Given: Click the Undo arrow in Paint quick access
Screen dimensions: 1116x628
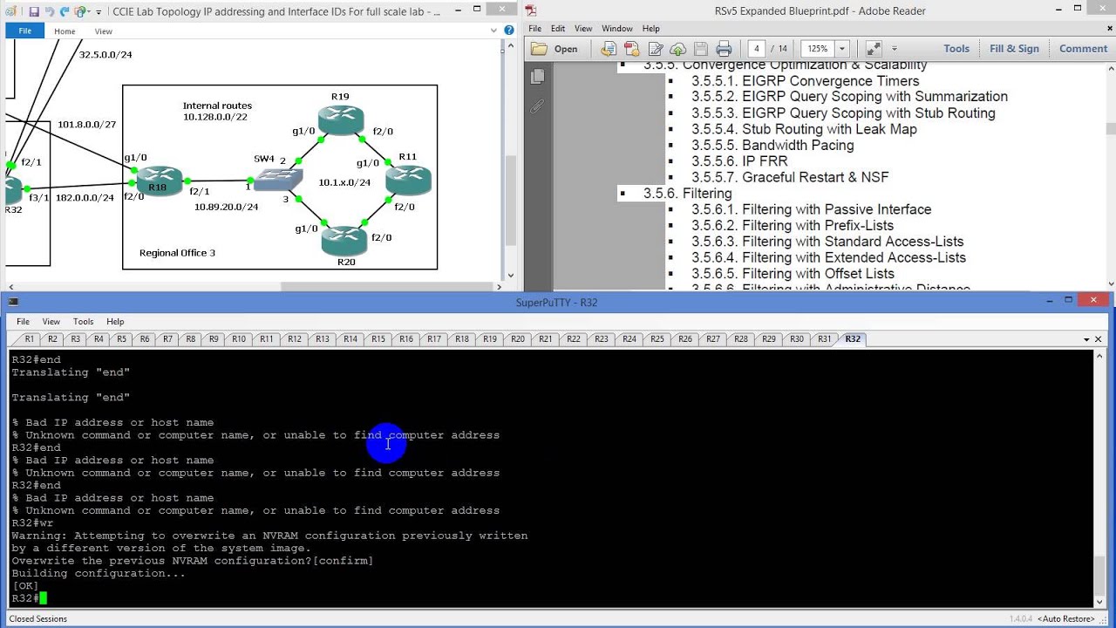Looking at the screenshot, I should (x=50, y=11).
